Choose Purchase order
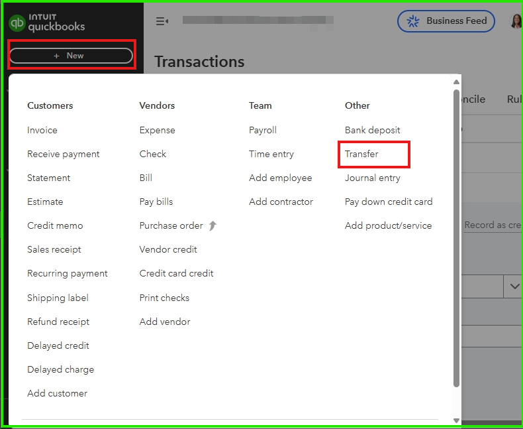This screenshot has height=429, width=523. (x=171, y=225)
